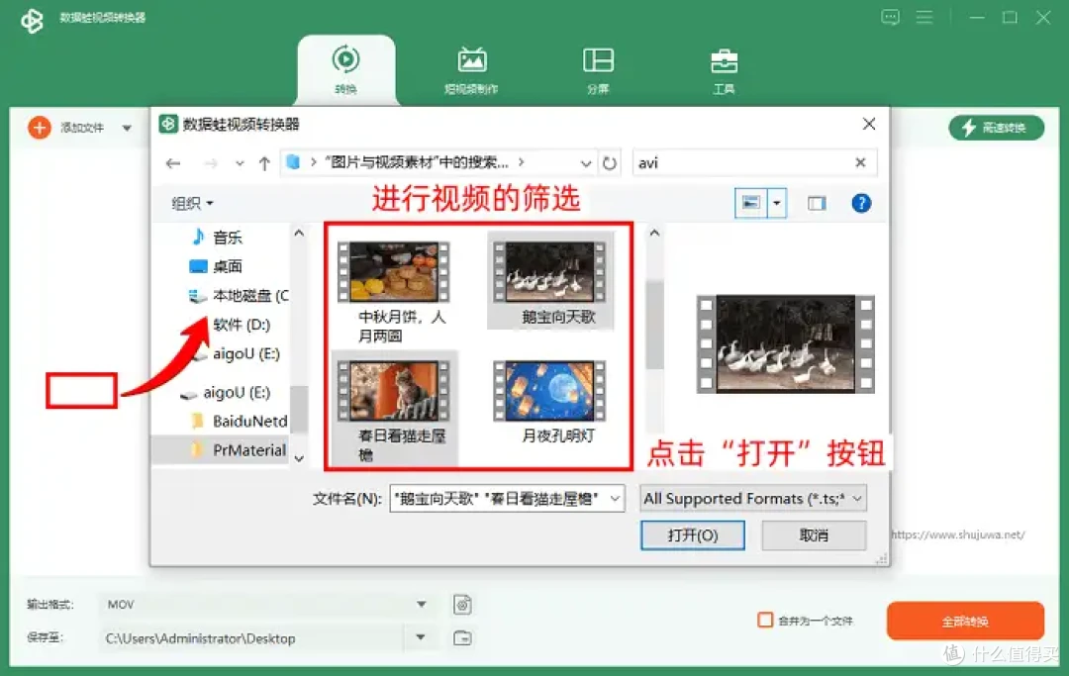Image resolution: width=1069 pixels, height=676 pixels.
Task: Select 音乐 in the navigation pane
Action: click(225, 238)
